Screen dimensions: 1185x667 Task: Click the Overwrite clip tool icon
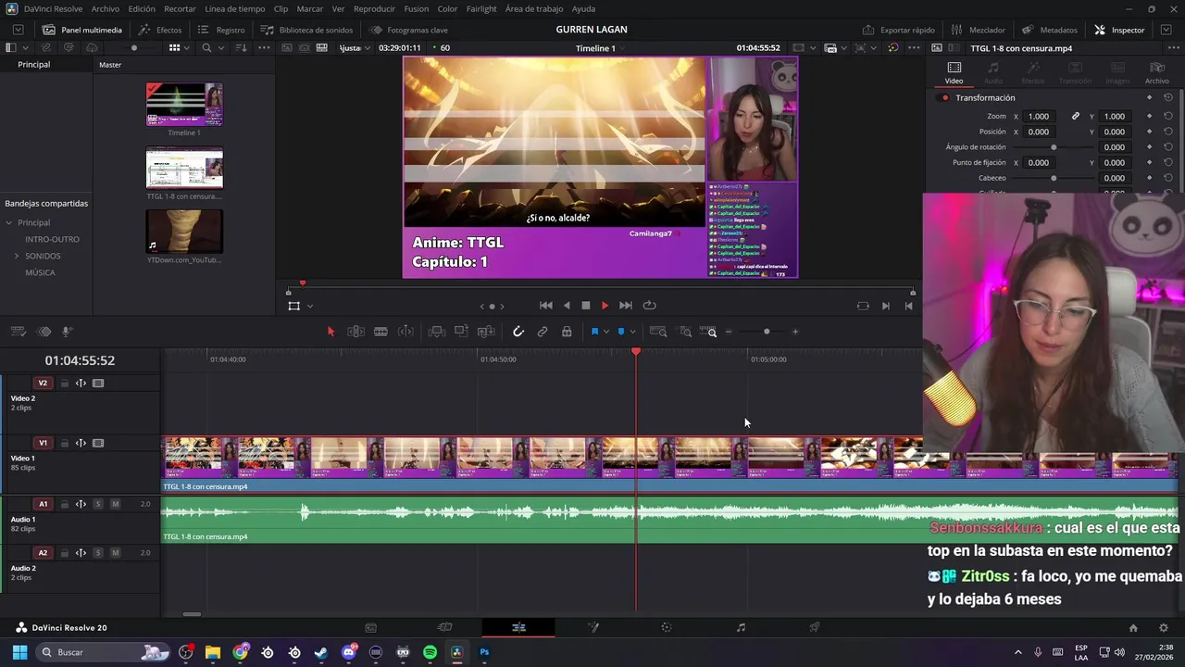pos(461,332)
